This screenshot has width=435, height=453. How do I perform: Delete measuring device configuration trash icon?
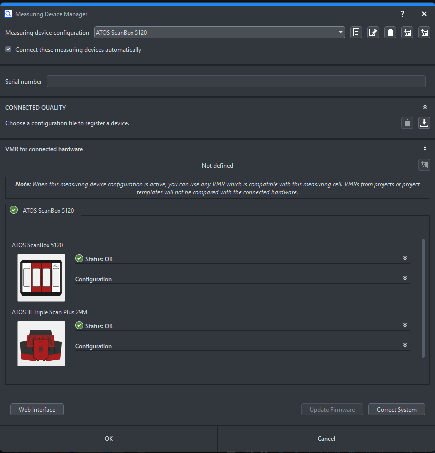click(390, 32)
